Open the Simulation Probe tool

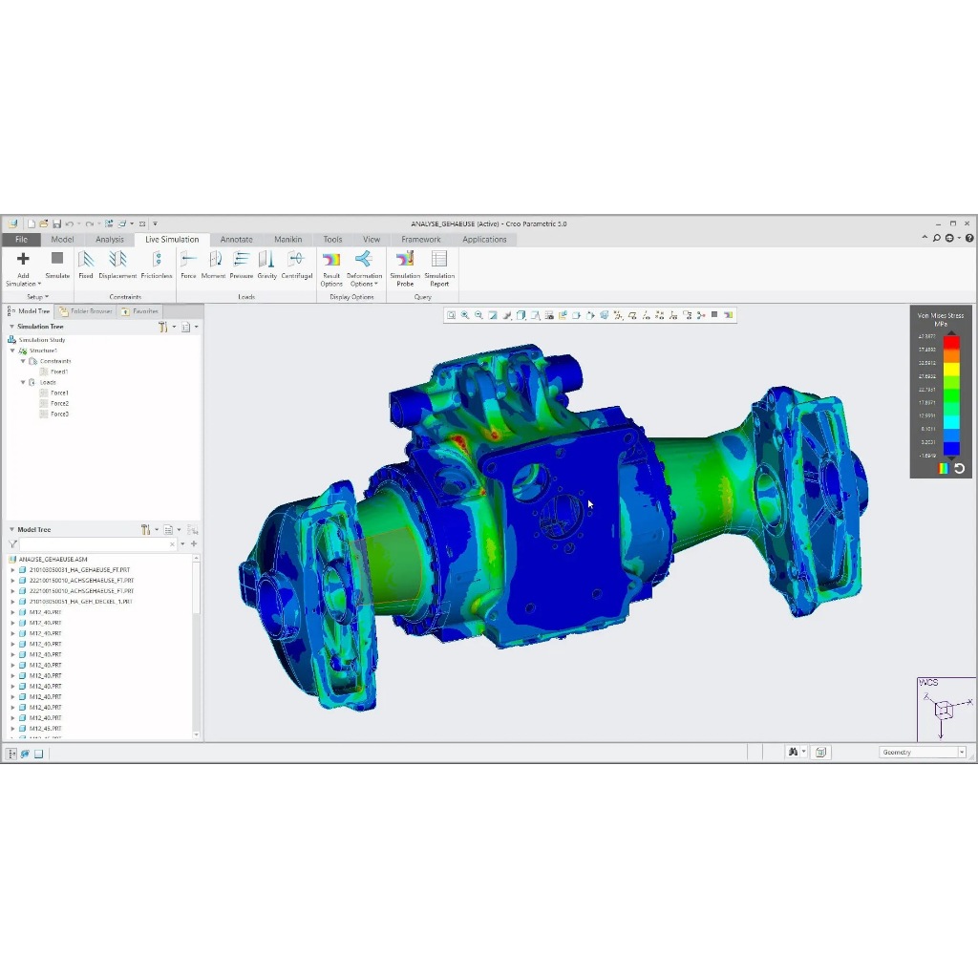click(405, 268)
